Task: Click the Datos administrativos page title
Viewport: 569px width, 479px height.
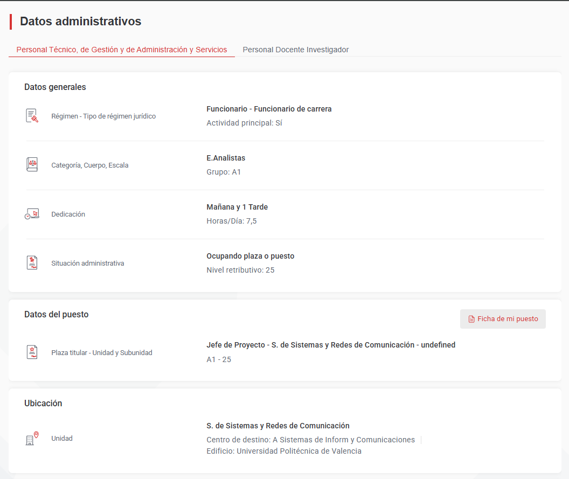Action: pyautogui.click(x=81, y=22)
